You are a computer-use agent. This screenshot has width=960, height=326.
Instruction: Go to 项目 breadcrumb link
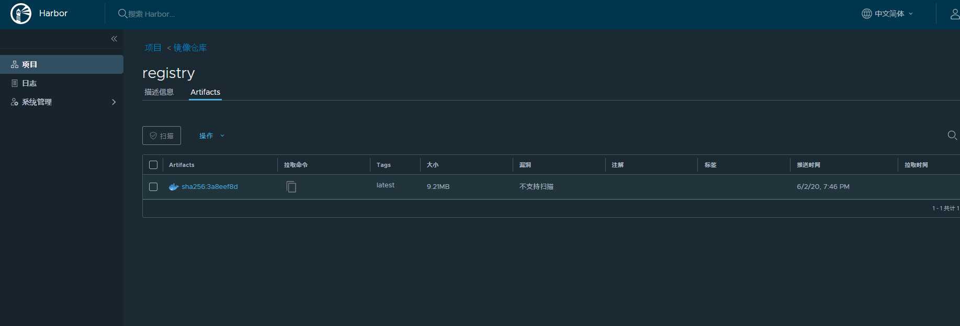pos(153,48)
